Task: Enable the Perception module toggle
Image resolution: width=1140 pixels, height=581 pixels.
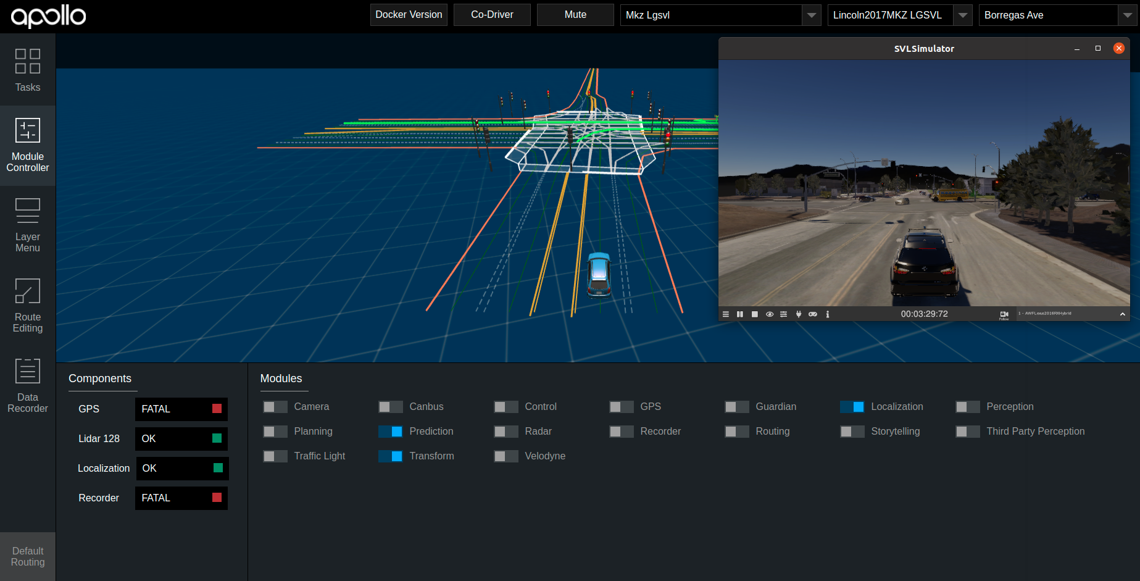Action: 967,407
